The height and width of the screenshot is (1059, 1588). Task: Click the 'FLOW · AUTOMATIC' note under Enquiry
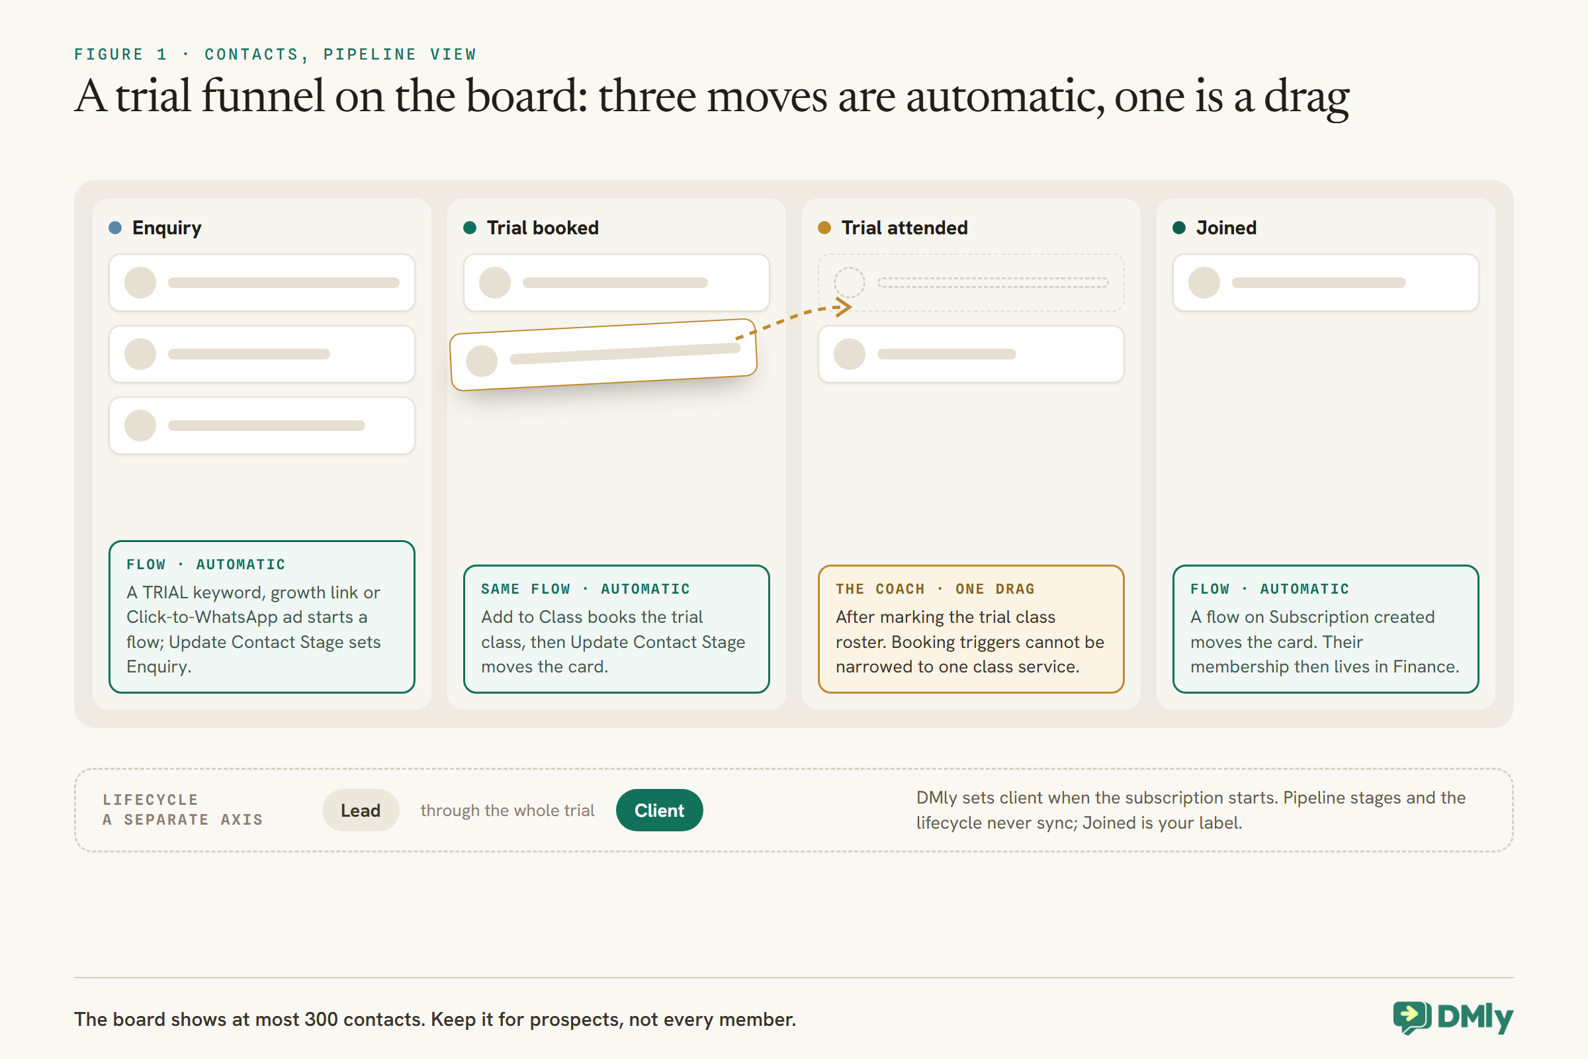pyautogui.click(x=262, y=616)
